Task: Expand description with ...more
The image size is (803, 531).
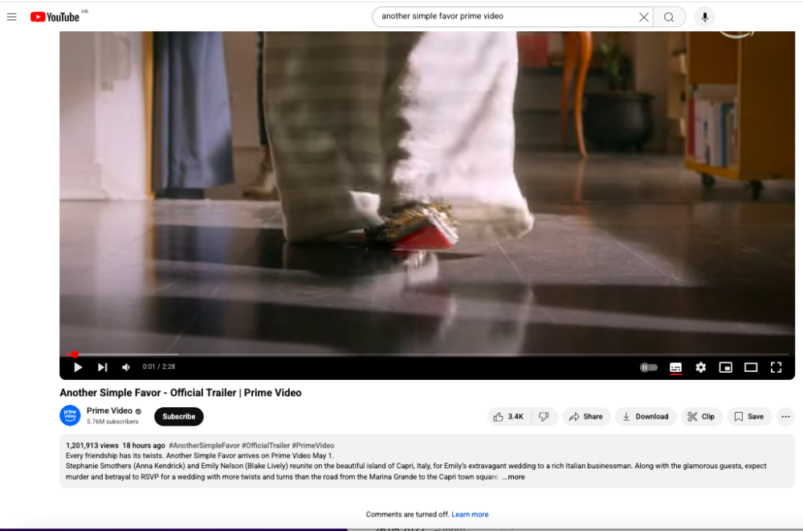Action: (x=513, y=476)
